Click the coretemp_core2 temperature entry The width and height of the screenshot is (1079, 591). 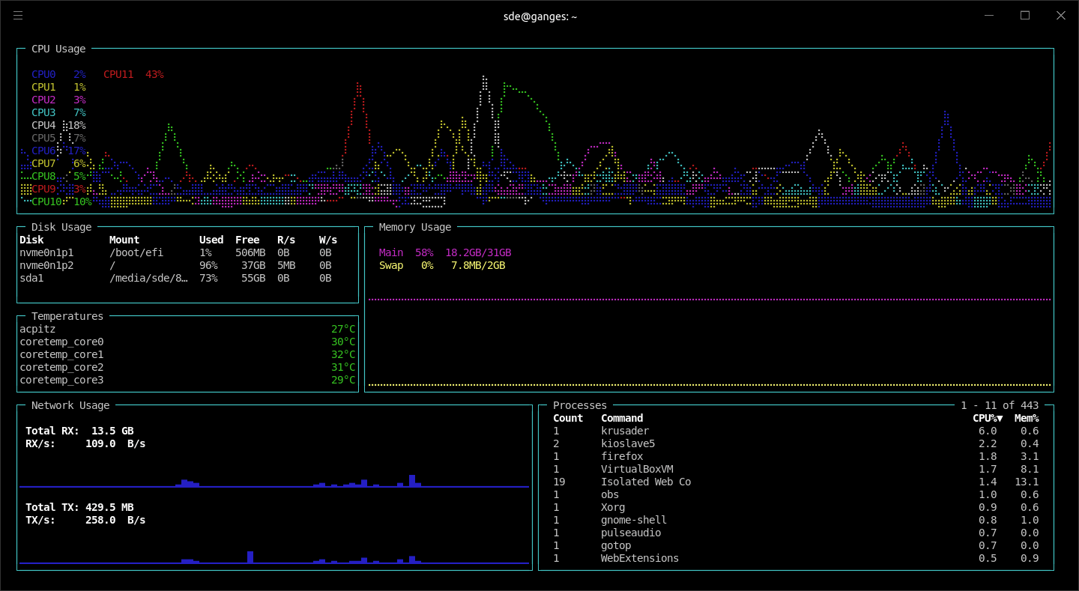pyautogui.click(x=187, y=367)
